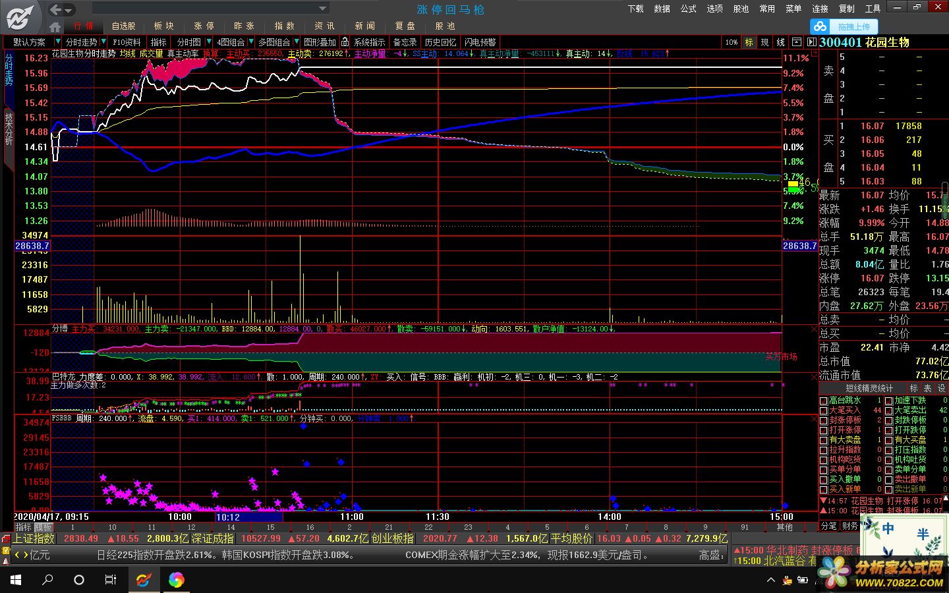Open the top address bar dropdown

322,9
